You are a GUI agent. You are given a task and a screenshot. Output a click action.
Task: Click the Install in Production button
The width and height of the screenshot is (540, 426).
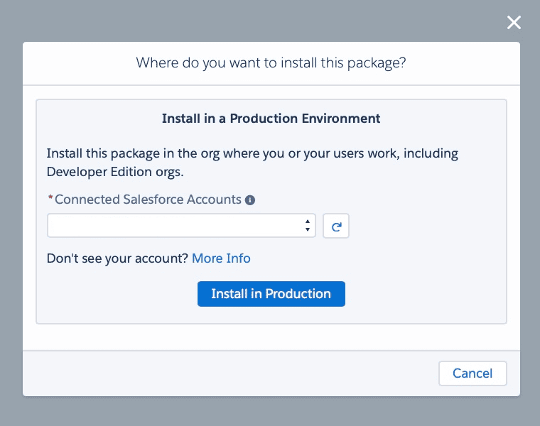pyautogui.click(x=271, y=294)
